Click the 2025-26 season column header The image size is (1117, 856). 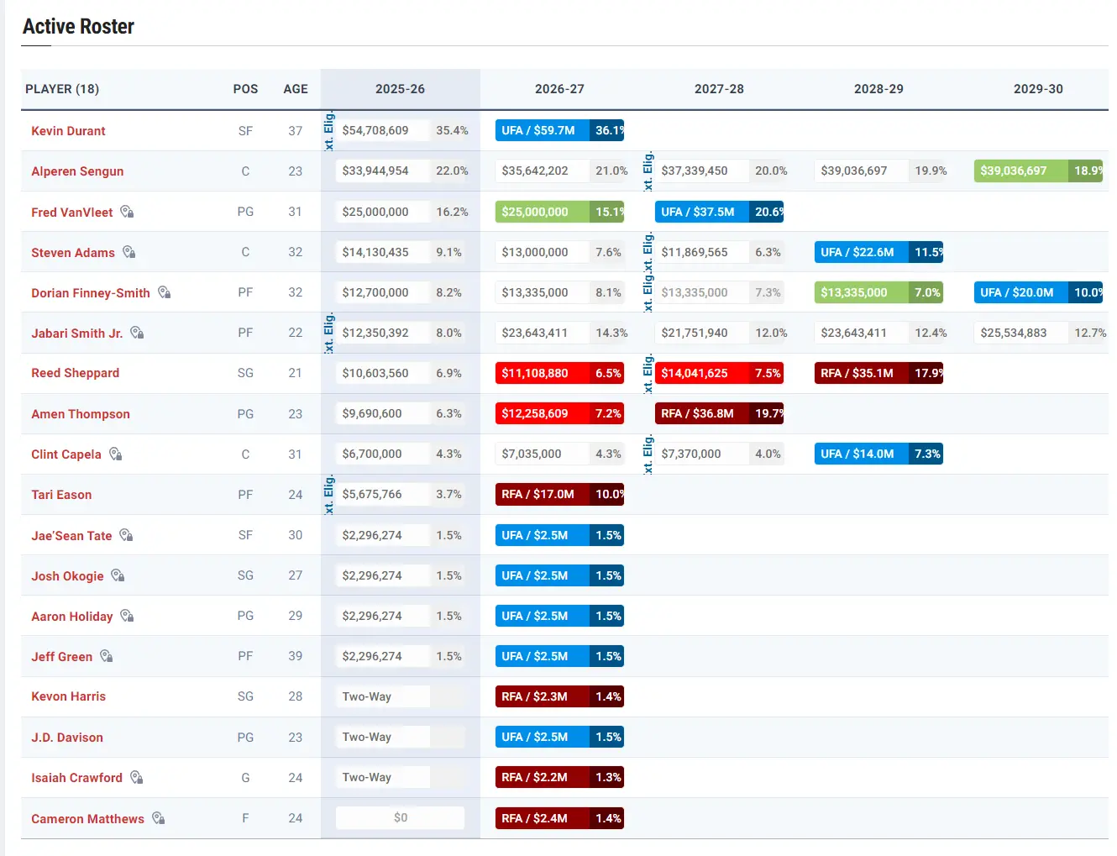[400, 89]
